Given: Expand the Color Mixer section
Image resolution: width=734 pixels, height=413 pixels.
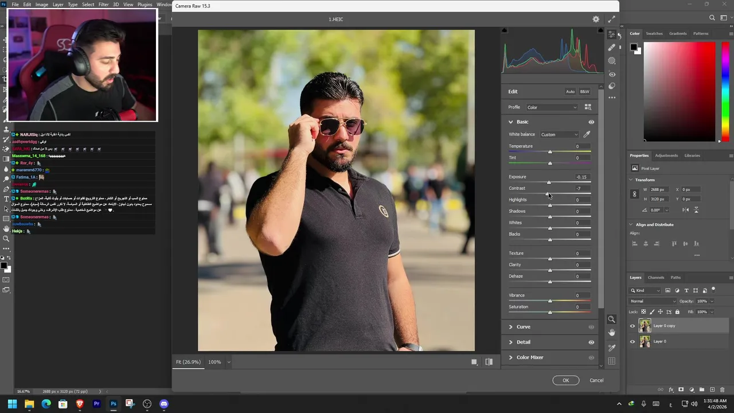Looking at the screenshot, I should tap(510, 357).
